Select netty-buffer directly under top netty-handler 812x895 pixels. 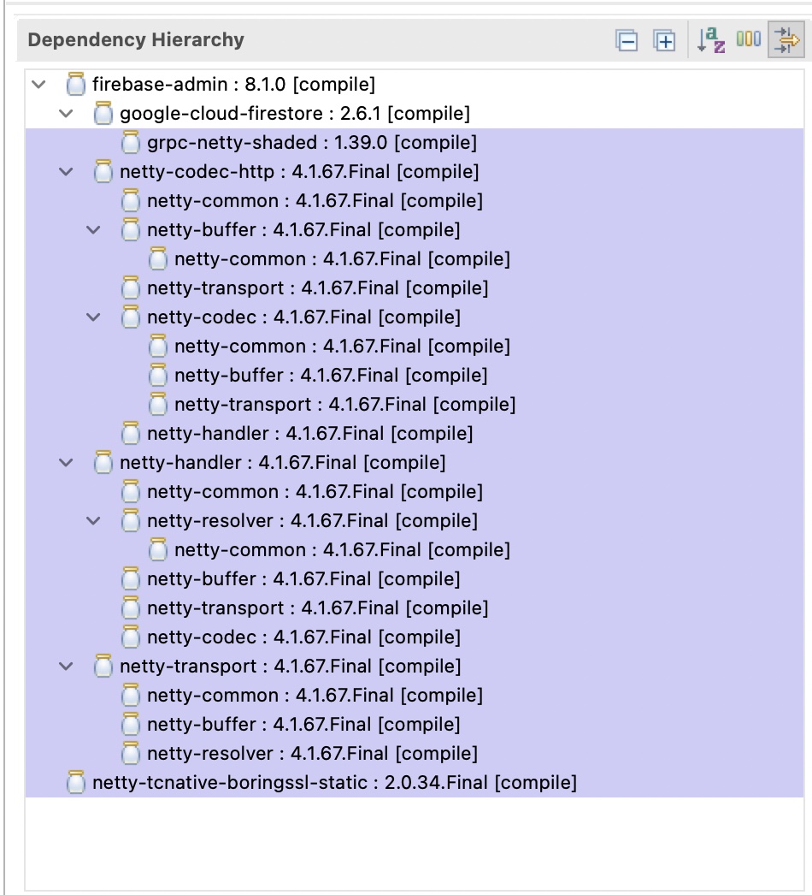pyautogui.click(x=303, y=579)
